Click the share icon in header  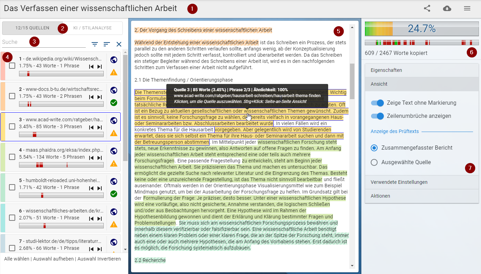tap(427, 8)
